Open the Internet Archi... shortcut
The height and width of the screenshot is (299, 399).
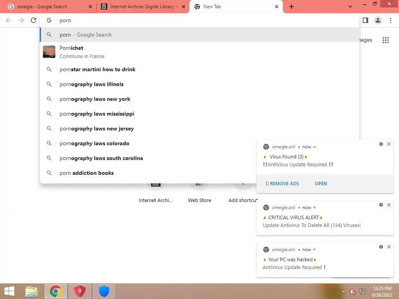155,193
